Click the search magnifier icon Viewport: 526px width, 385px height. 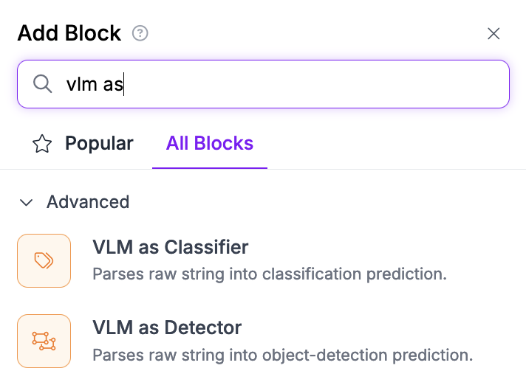tap(43, 84)
